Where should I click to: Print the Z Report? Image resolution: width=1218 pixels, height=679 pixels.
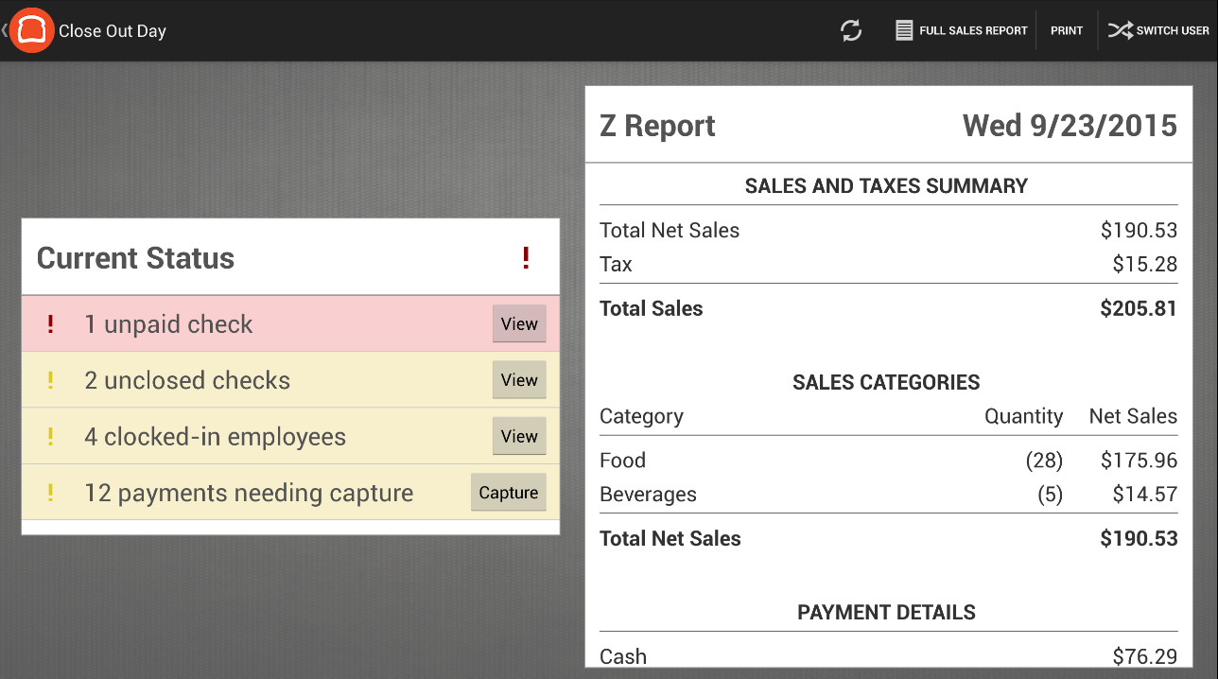click(x=1066, y=29)
